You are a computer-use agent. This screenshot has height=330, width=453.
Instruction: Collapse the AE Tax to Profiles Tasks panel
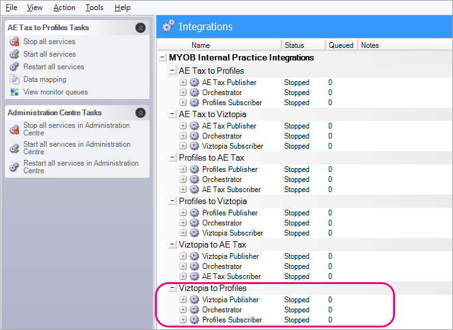point(140,28)
